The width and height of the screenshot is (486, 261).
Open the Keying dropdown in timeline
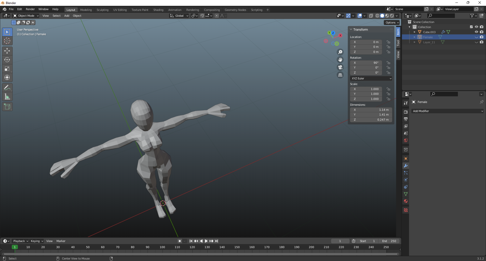pyautogui.click(x=37, y=241)
